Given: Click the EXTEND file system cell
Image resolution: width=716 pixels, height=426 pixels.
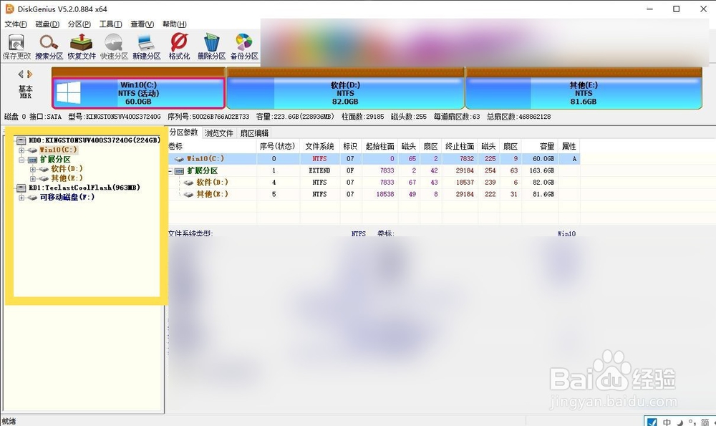Looking at the screenshot, I should coord(319,171).
